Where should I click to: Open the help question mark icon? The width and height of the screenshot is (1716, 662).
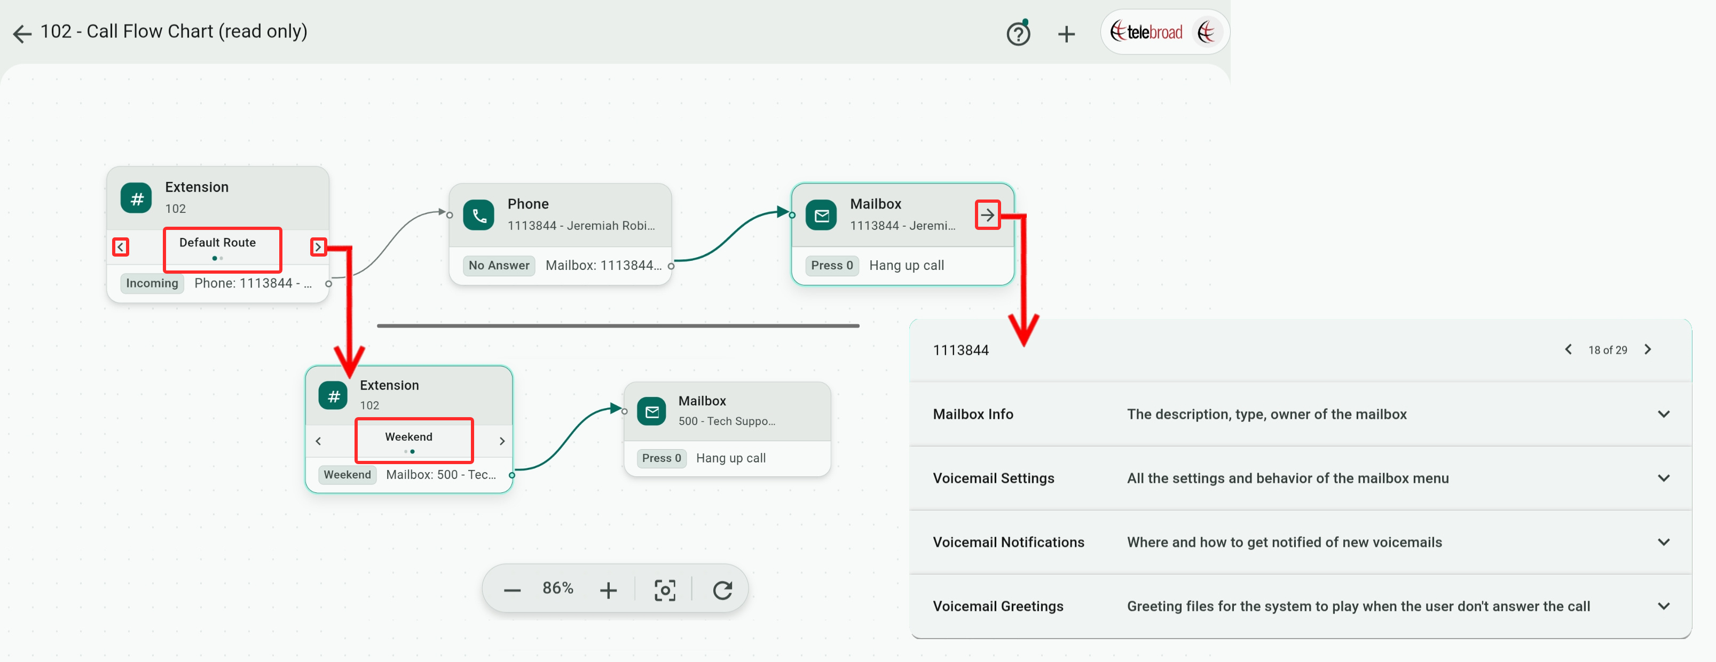[x=1018, y=33]
